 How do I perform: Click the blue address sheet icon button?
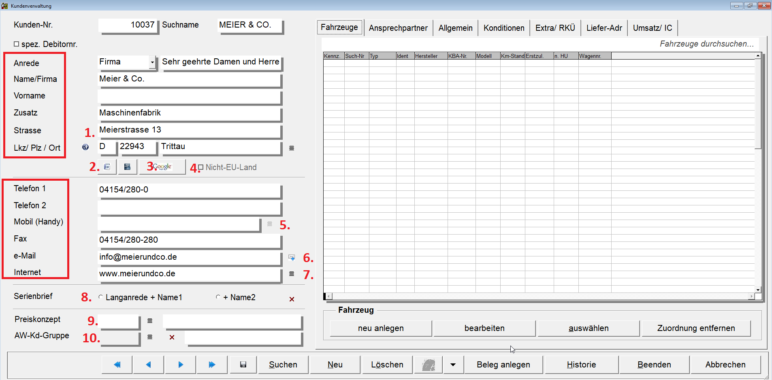coord(127,167)
